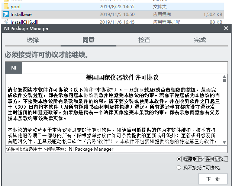Image resolution: width=232 pixels, height=186 pixels.
Task: Select the '我不接受许可协议' radio button
Action: [179, 167]
